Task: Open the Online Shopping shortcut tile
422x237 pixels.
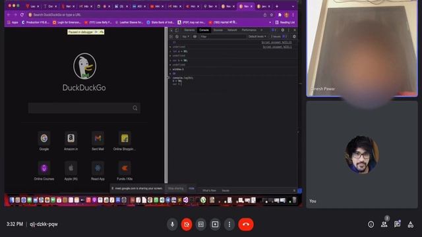Action: click(125, 141)
